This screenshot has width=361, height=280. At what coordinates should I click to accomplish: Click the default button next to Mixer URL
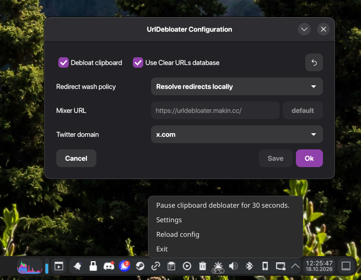click(303, 110)
